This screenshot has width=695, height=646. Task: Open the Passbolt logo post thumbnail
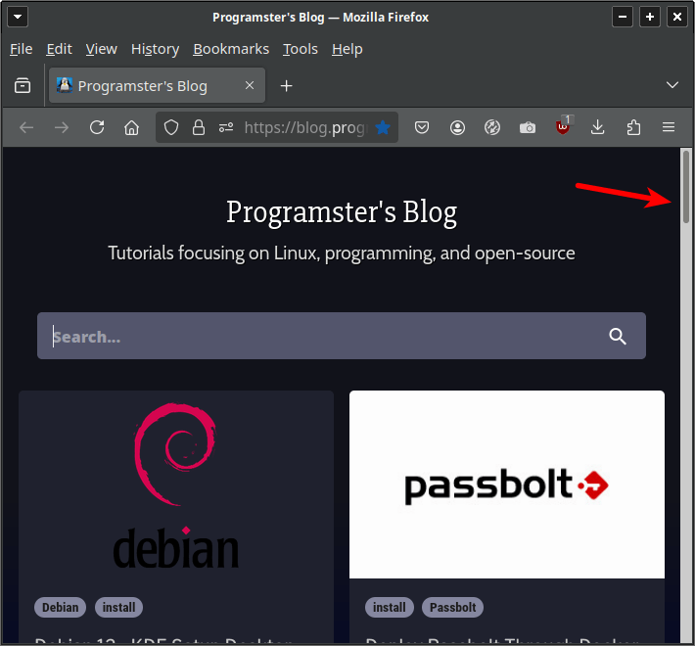click(x=507, y=484)
